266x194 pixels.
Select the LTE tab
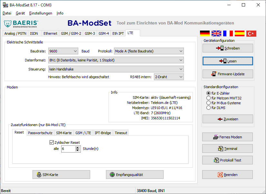click(x=132, y=33)
